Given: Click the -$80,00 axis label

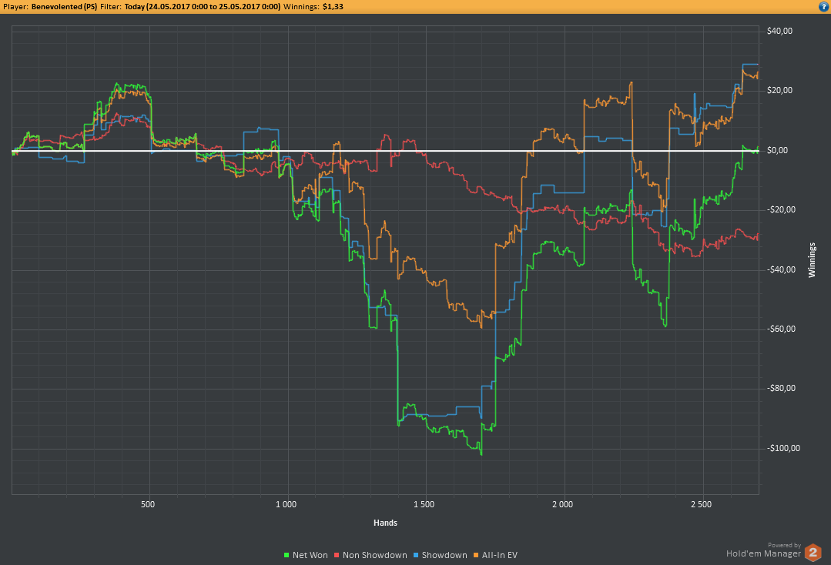Looking at the screenshot, I should [x=781, y=388].
